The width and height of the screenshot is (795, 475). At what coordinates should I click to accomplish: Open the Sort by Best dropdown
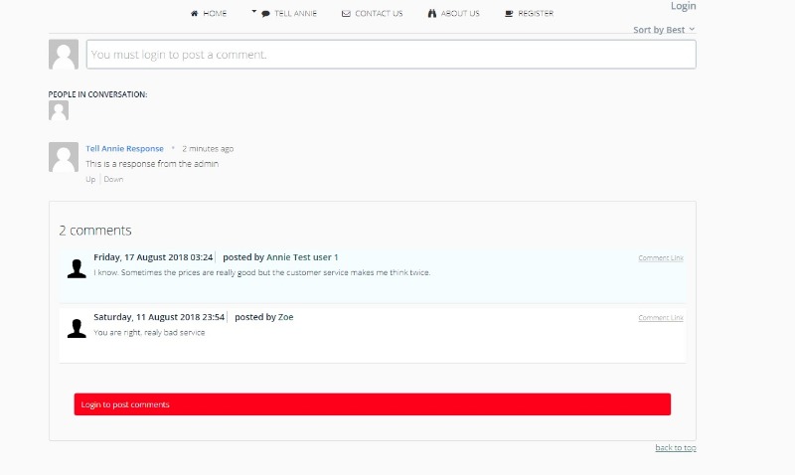[x=664, y=30]
